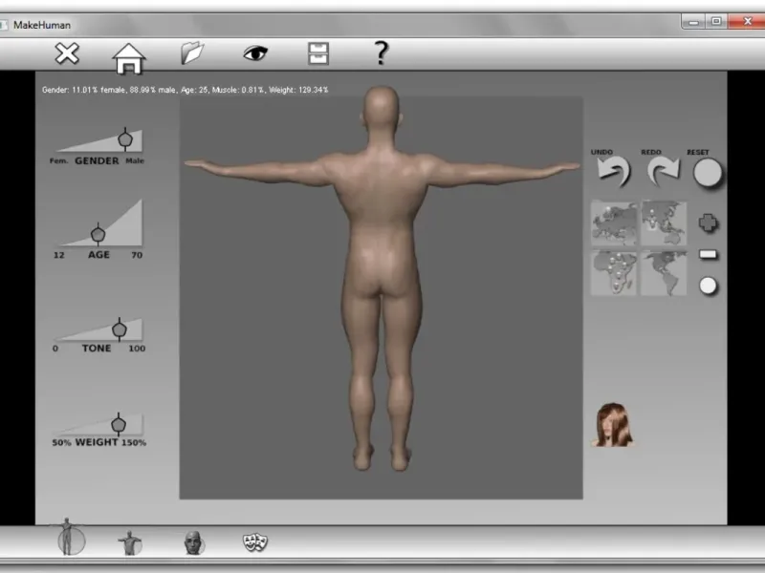765x573 pixels.
Task: Switch to head detail mode tab
Action: [x=194, y=542]
